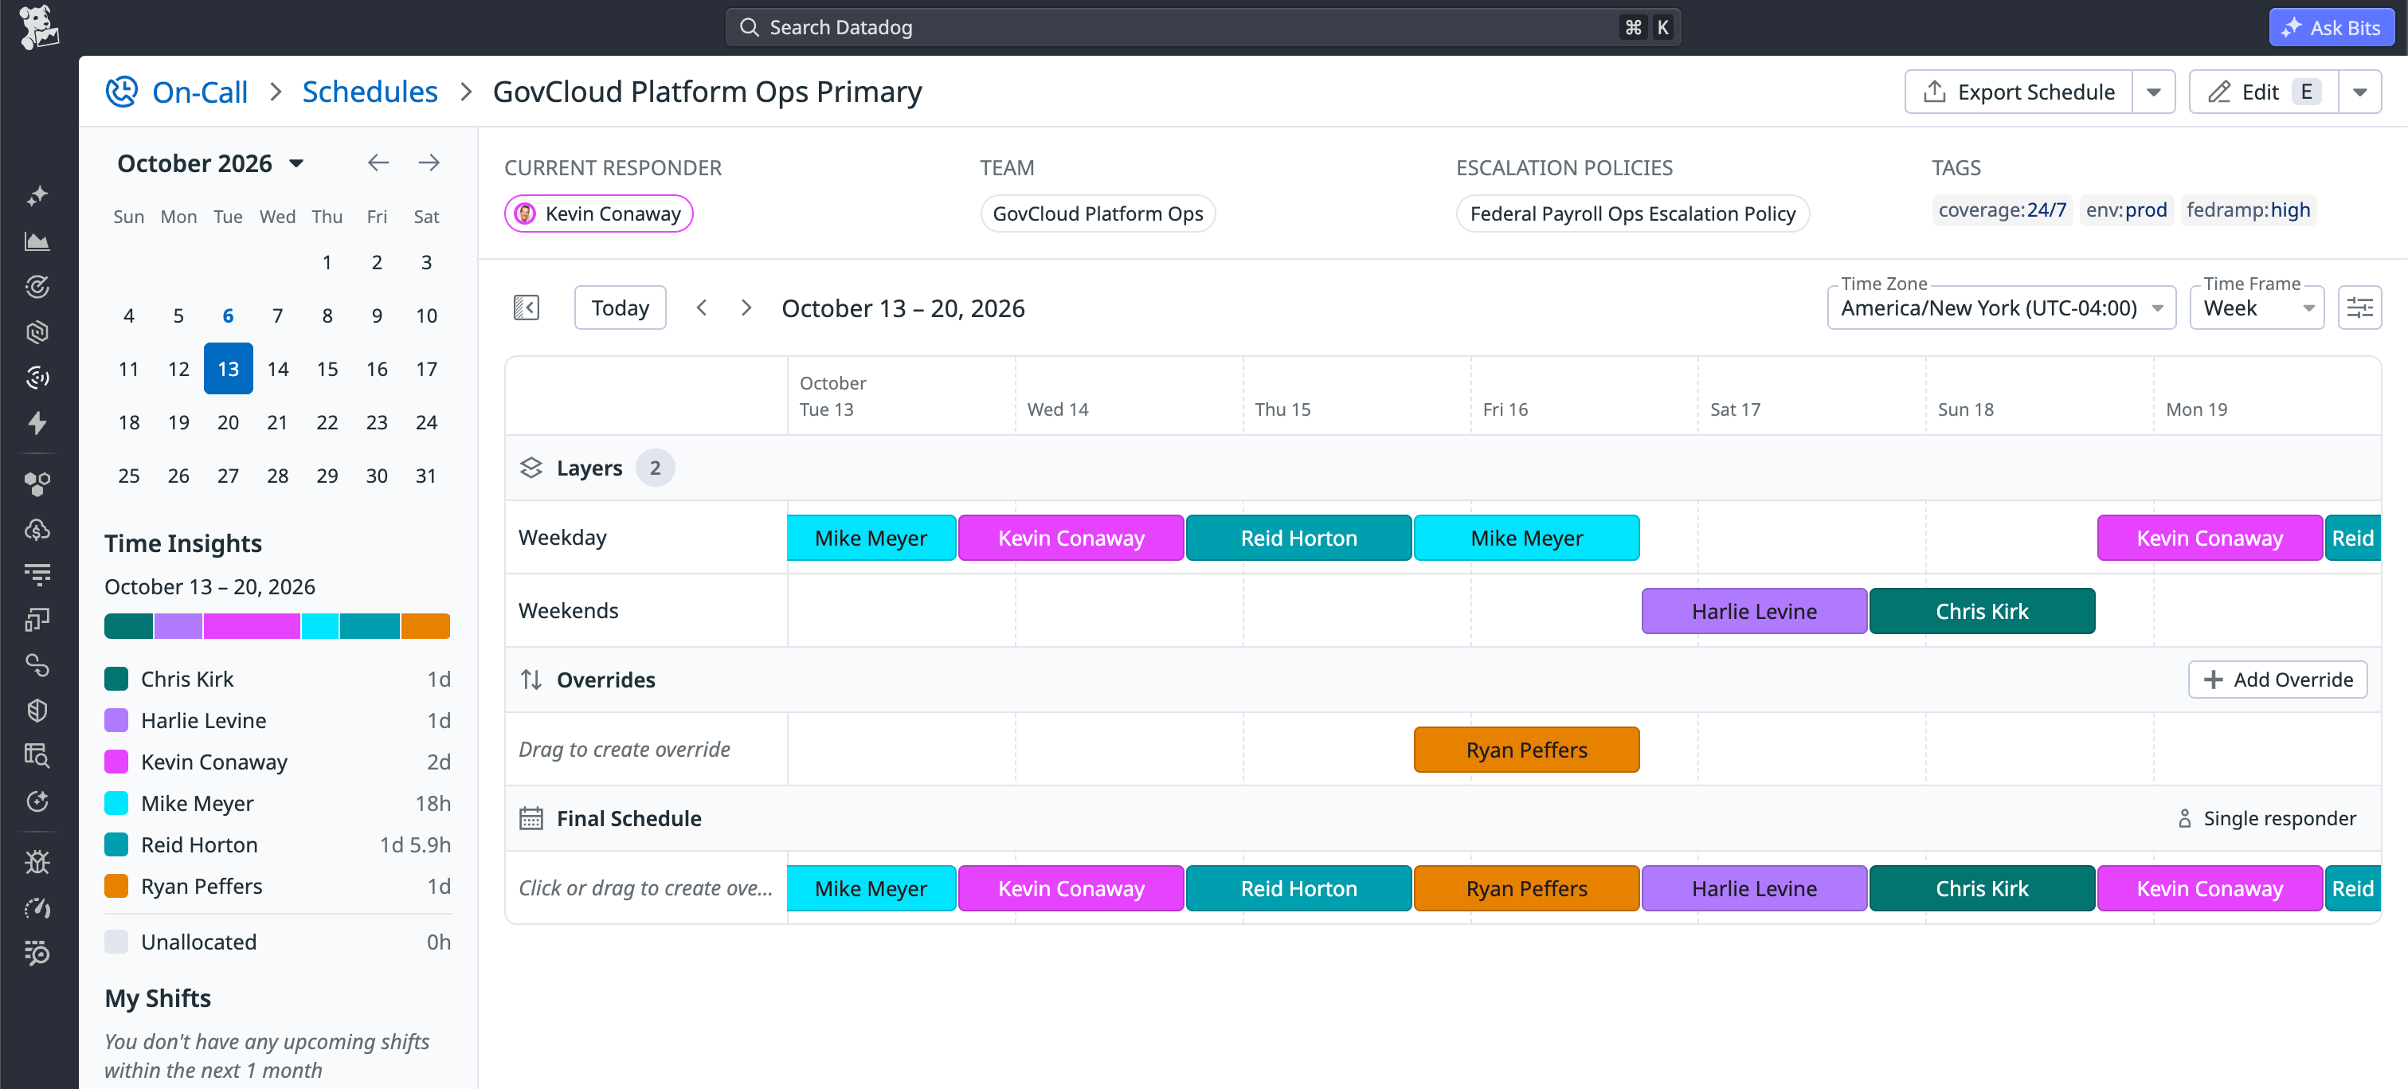Click the Today button
Image resolution: width=2408 pixels, height=1089 pixels.
[x=620, y=308]
